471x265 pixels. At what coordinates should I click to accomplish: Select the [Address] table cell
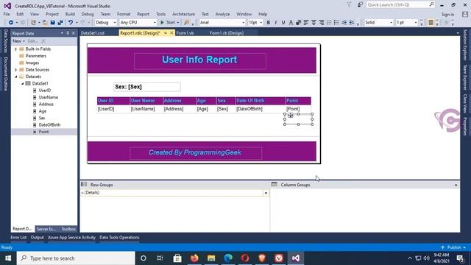point(179,109)
